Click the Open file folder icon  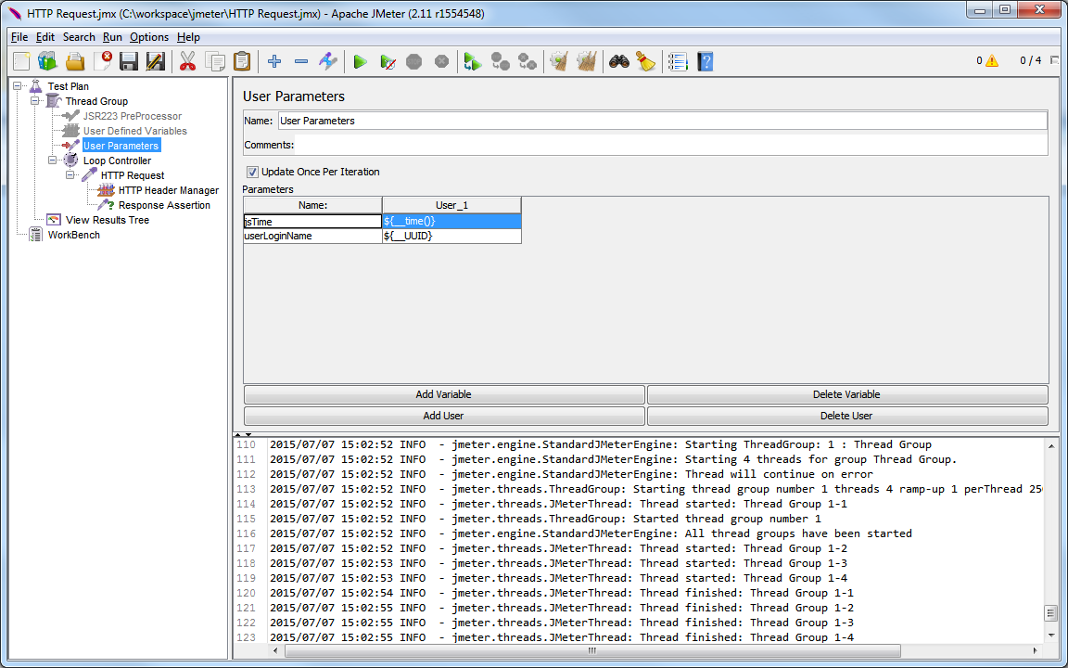pos(75,61)
